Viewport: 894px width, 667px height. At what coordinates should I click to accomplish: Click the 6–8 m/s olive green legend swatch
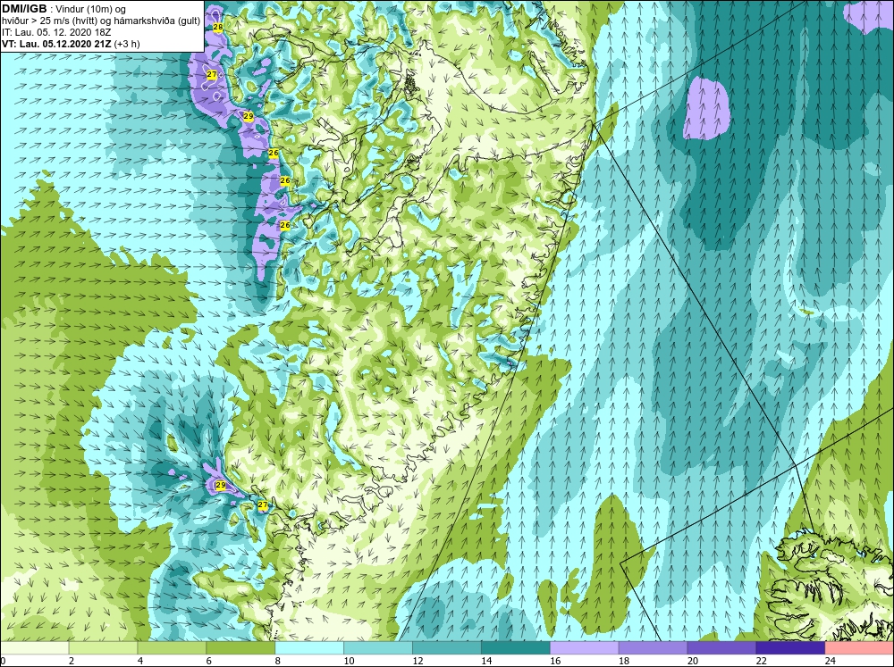coord(240,648)
